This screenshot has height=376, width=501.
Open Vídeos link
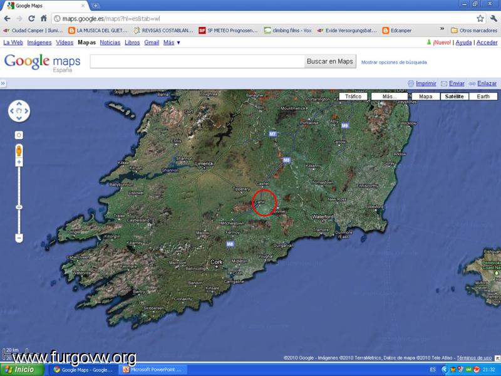(65, 43)
